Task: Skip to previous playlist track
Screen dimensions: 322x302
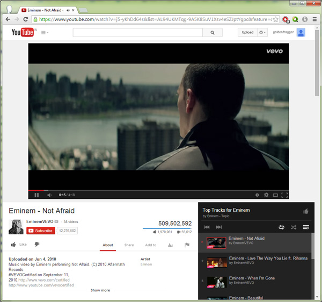Action: coord(207,227)
